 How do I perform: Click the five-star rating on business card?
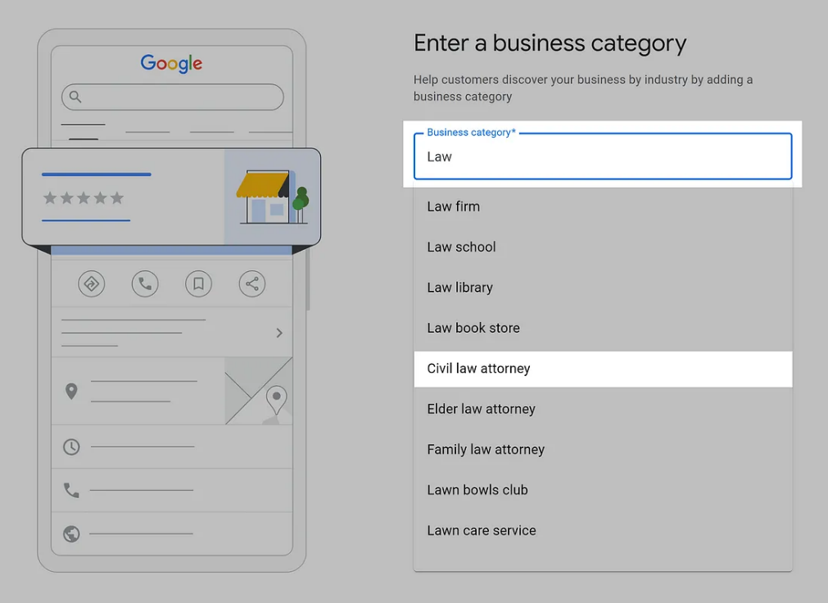click(x=84, y=198)
